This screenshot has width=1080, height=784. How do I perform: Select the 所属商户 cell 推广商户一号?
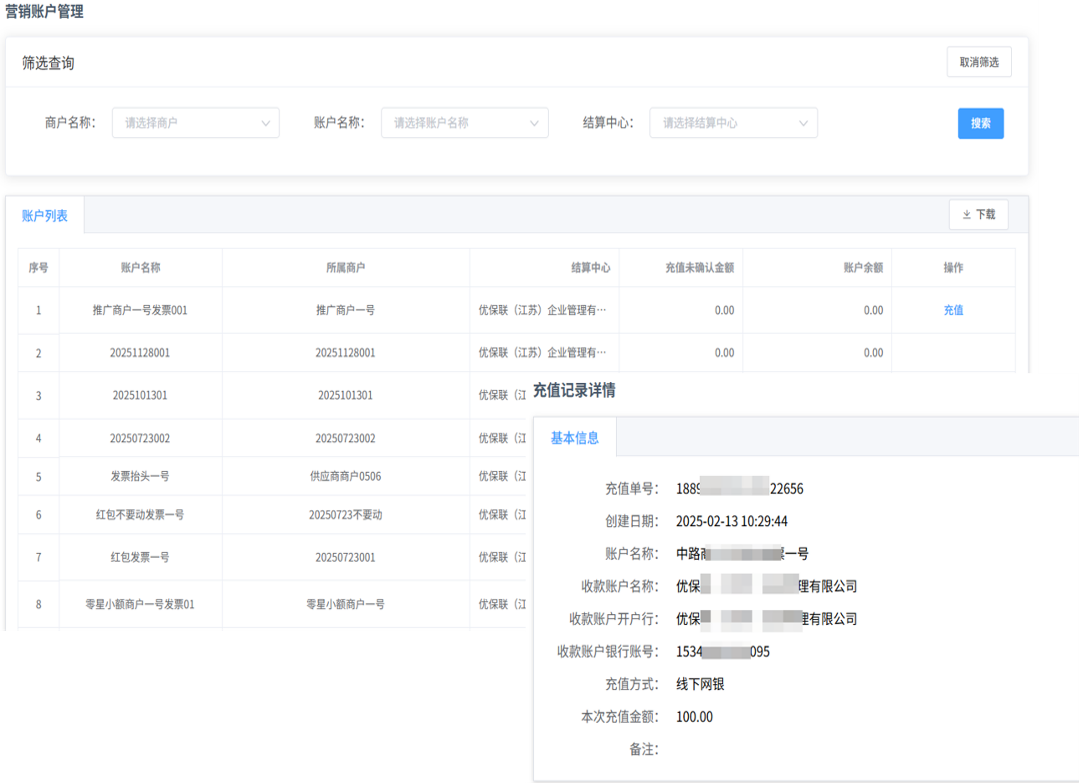[x=345, y=310]
